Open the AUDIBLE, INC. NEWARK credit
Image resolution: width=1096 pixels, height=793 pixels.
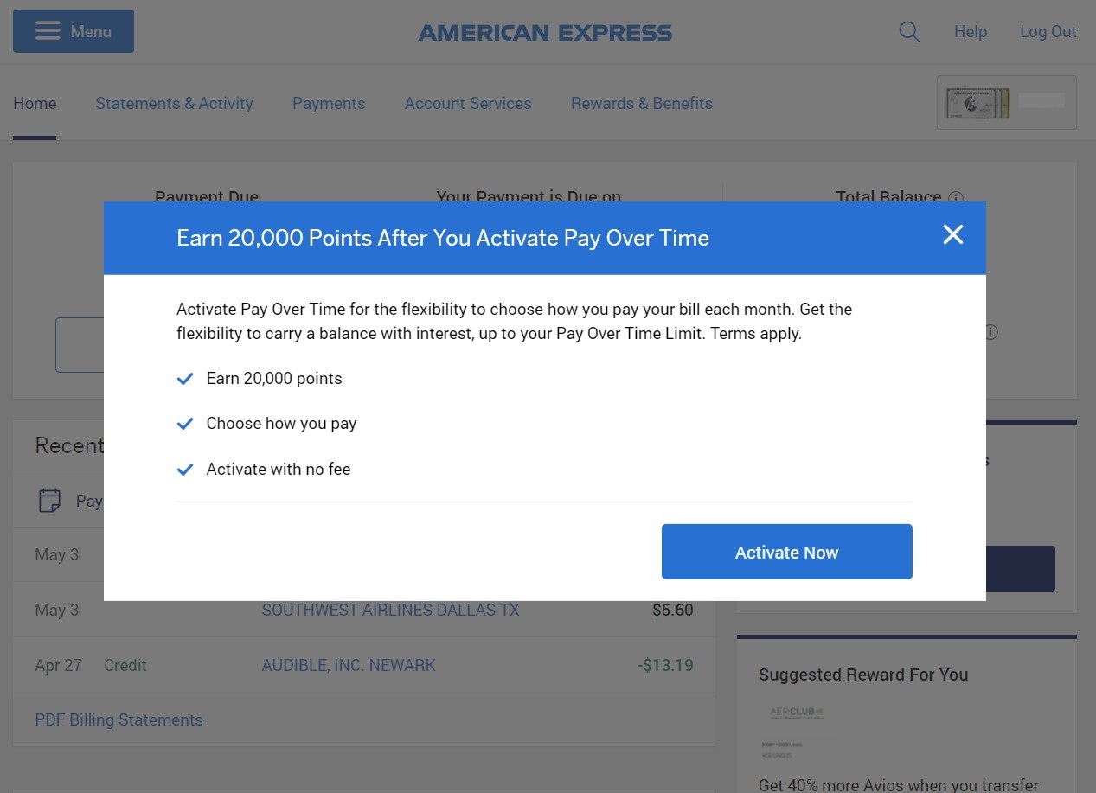click(348, 665)
